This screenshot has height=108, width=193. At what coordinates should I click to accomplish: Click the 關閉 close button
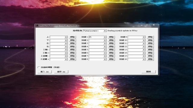click(x=149, y=72)
